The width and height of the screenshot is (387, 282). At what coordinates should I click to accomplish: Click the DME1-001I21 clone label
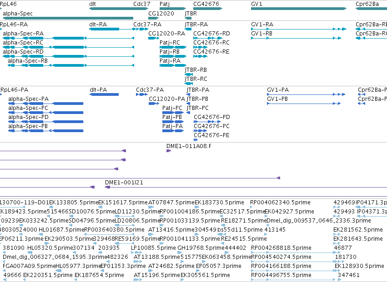124,183
